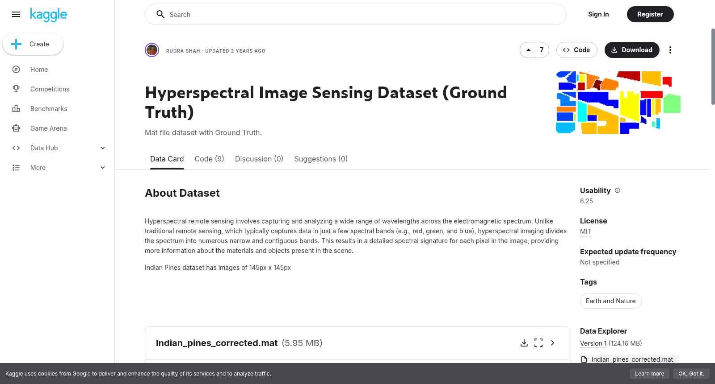This screenshot has width=715, height=384.
Task: Open Rudra Shah's profile avatar
Action: [152, 50]
